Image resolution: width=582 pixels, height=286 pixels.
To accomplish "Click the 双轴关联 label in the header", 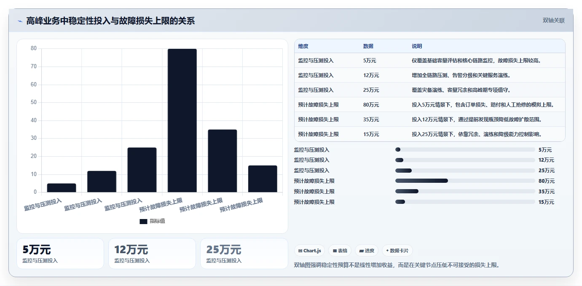I will tap(553, 21).
